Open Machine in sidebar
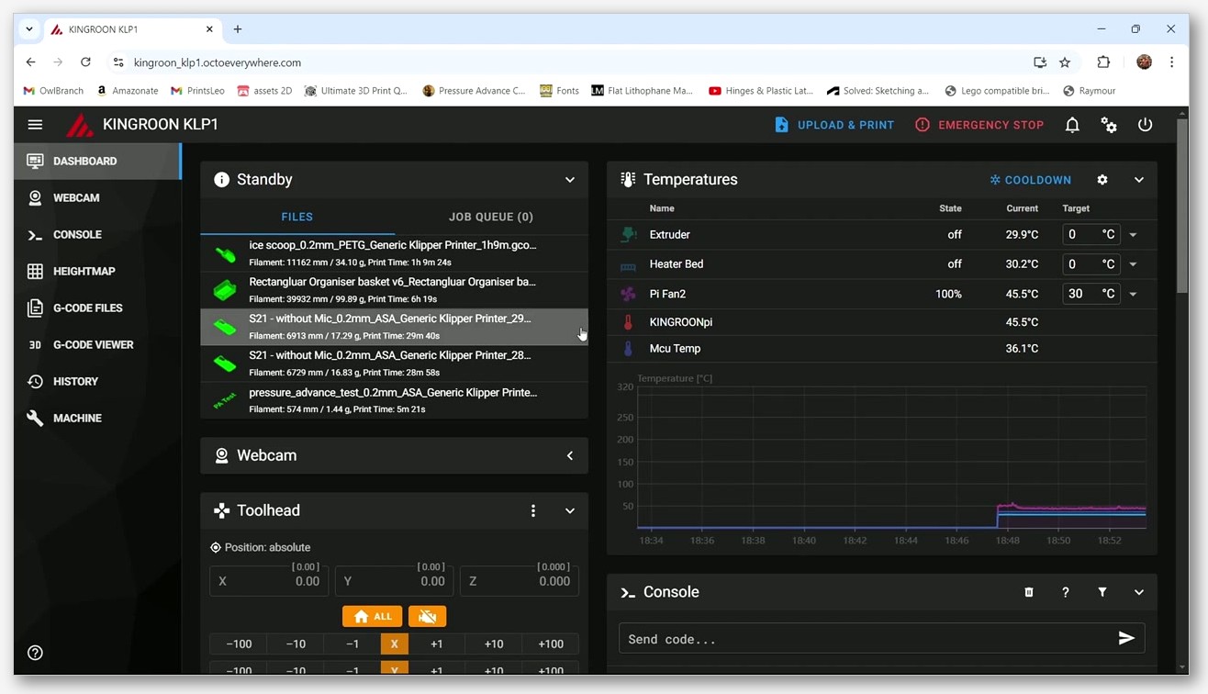Screen dimensions: 1208x694 coord(97,419)
